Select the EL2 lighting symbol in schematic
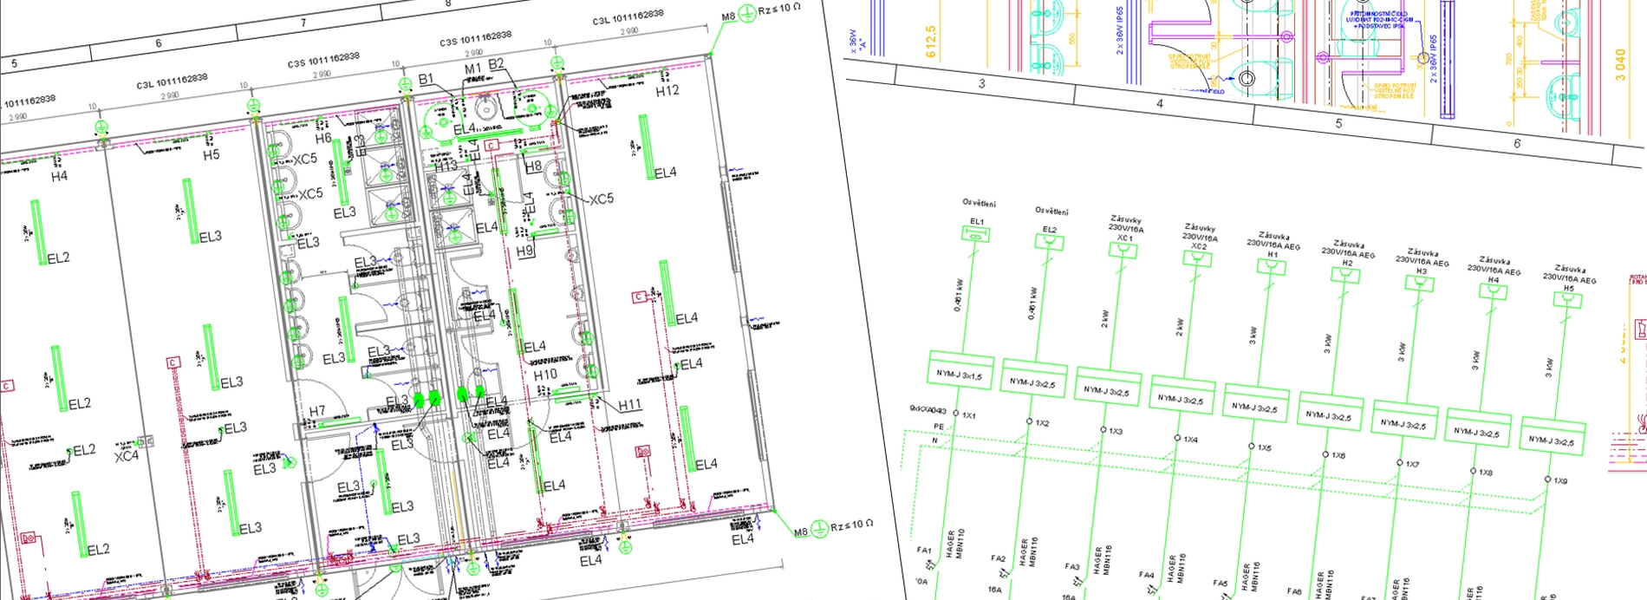The width and height of the screenshot is (1647, 600). (1049, 243)
